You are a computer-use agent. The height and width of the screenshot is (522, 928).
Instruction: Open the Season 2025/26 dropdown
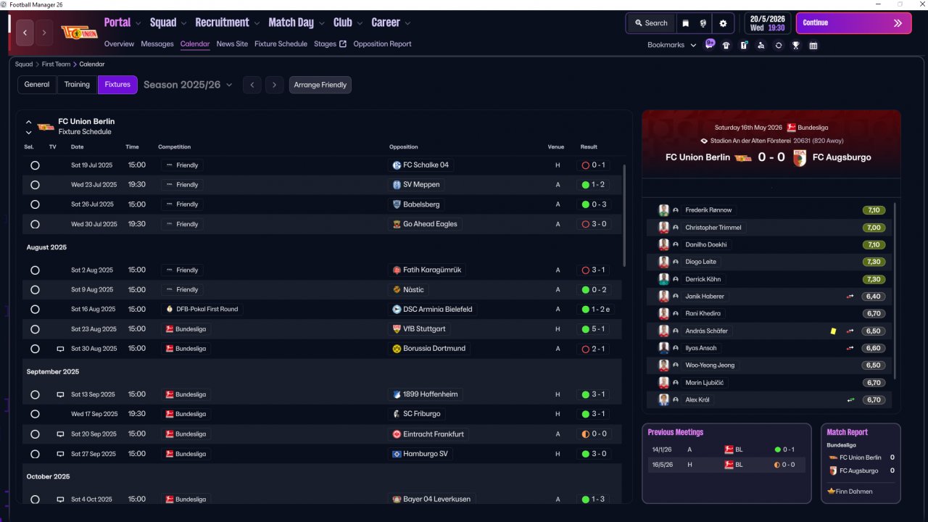[188, 85]
